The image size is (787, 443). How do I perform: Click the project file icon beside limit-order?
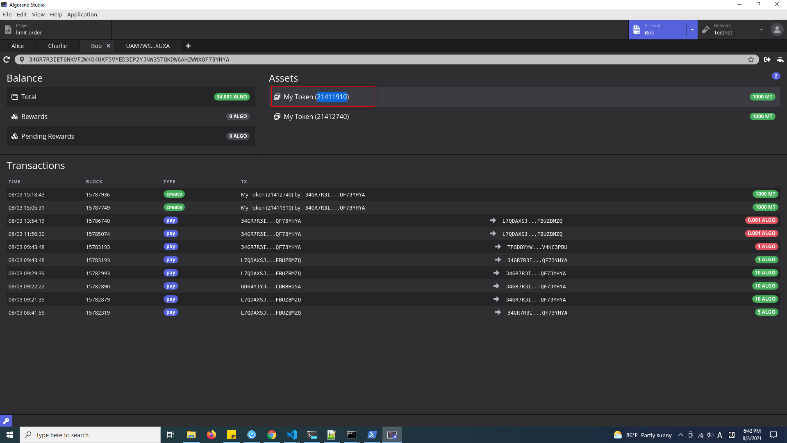(8, 30)
